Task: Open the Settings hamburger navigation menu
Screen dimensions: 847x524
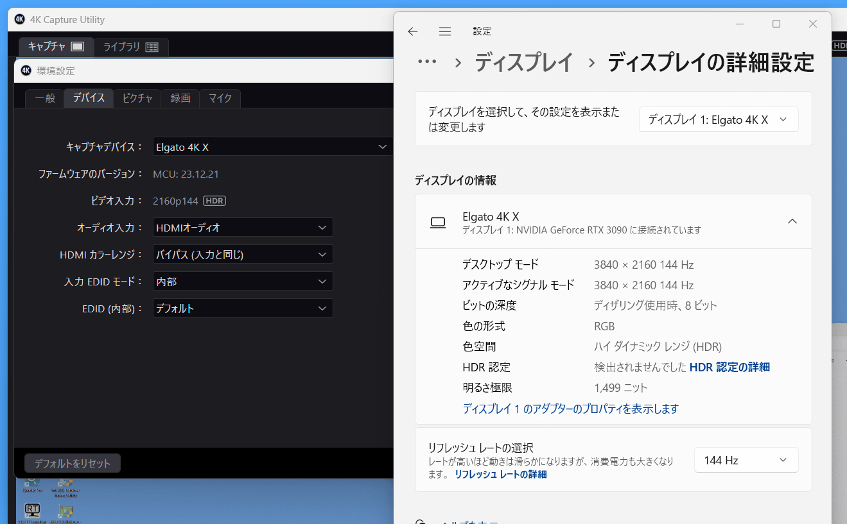Action: click(x=445, y=31)
